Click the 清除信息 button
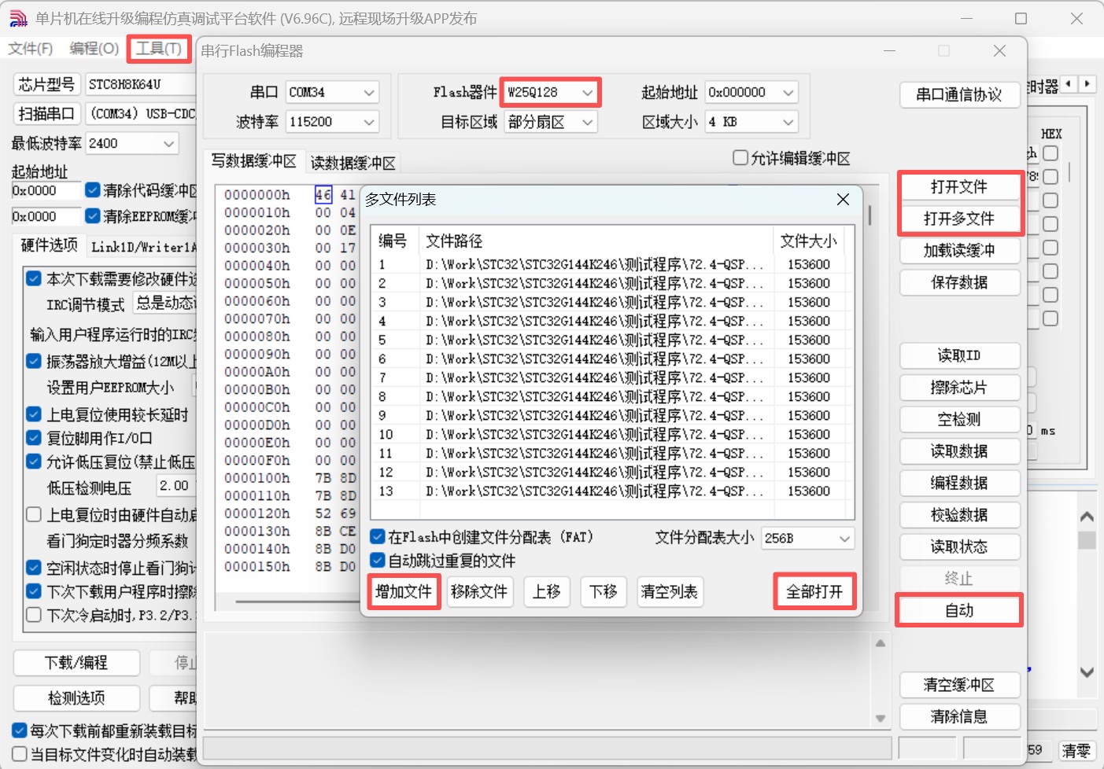1104x769 pixels. coord(960,716)
